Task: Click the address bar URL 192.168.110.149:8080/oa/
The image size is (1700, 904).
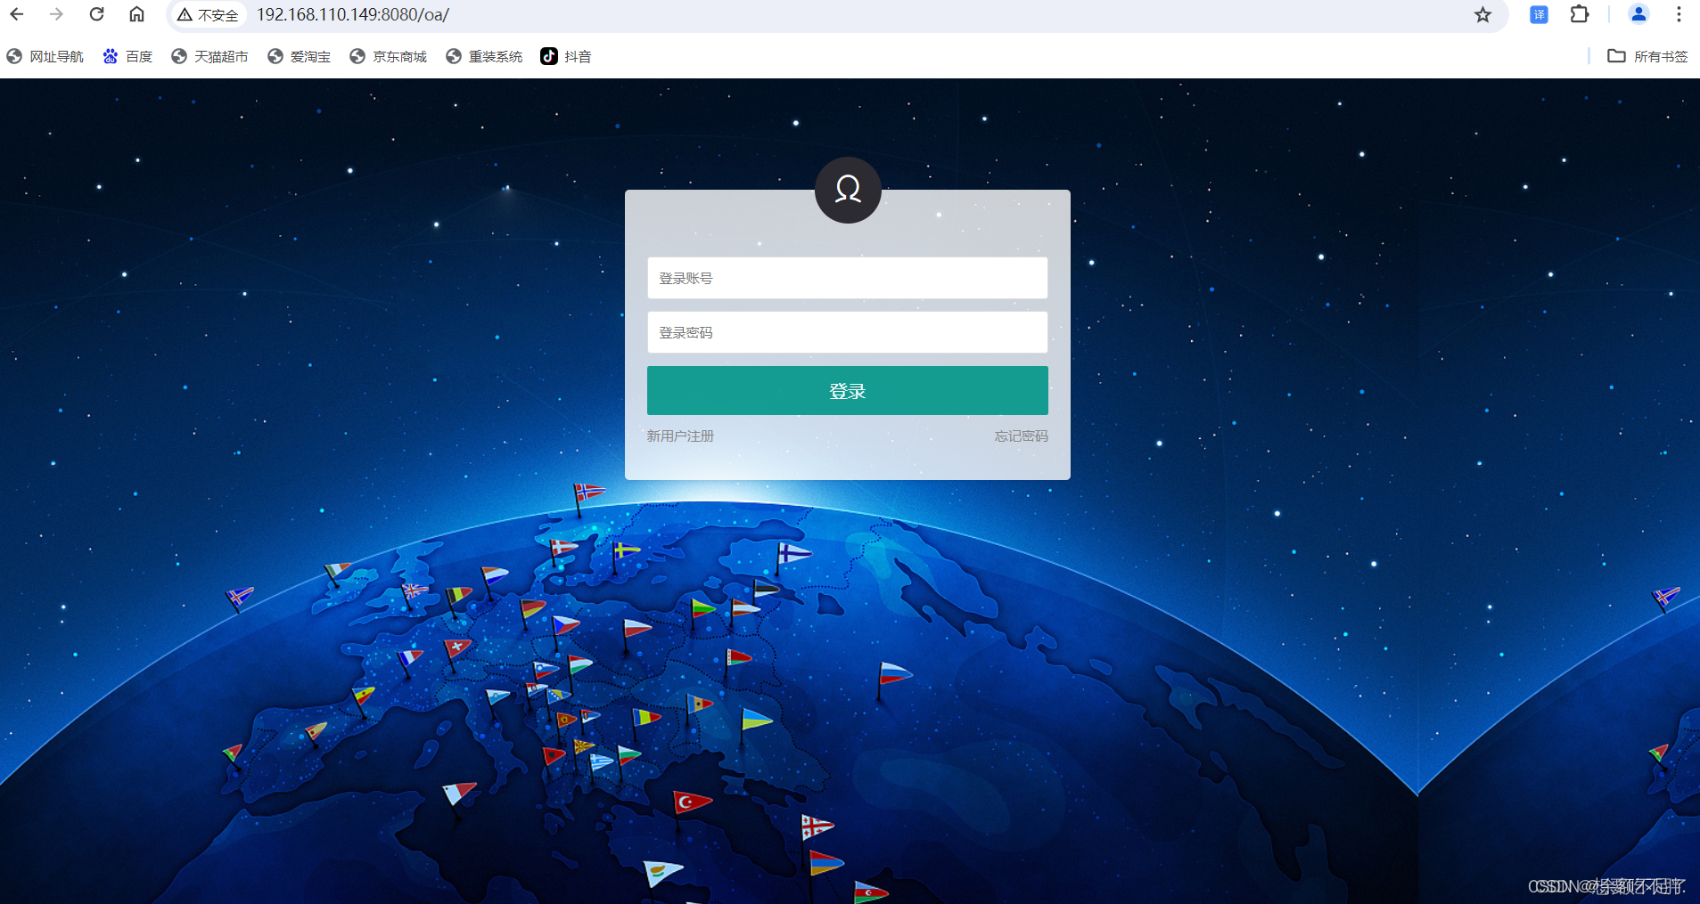Action: click(353, 15)
